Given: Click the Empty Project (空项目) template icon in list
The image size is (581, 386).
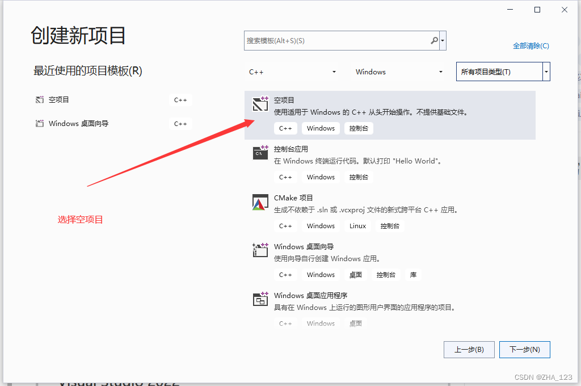Looking at the screenshot, I should [x=260, y=104].
